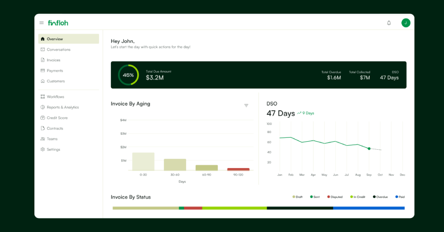
Task: Open the Teams page
Action: 52,139
